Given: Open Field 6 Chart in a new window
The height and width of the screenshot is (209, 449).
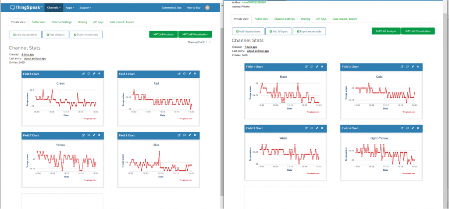Looking at the screenshot, I should click(179, 74).
